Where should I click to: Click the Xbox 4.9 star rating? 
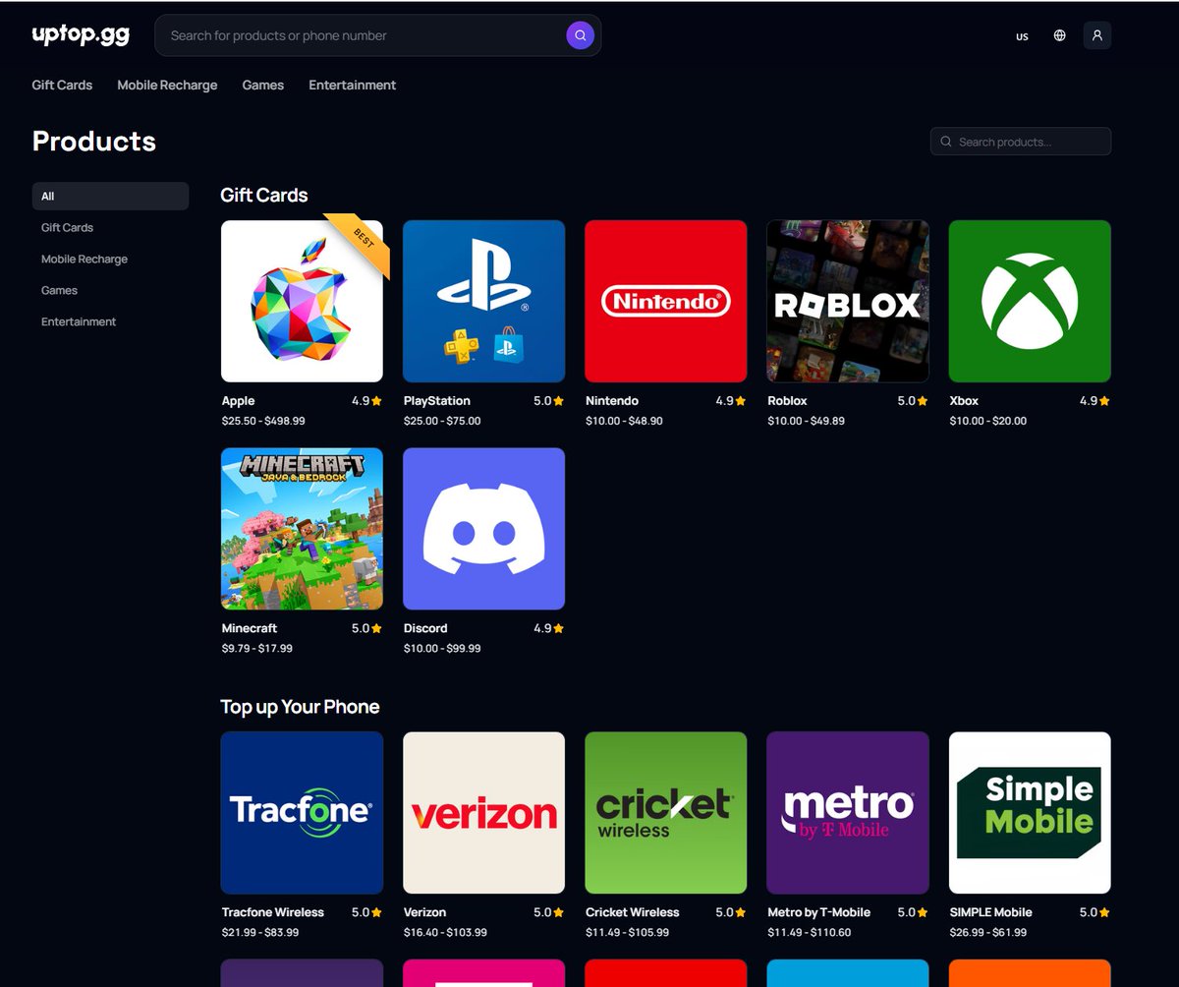click(1095, 401)
